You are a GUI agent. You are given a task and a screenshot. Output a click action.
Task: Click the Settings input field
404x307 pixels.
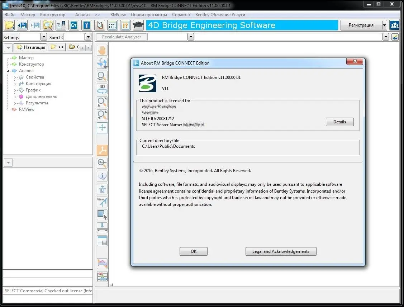(30, 37)
